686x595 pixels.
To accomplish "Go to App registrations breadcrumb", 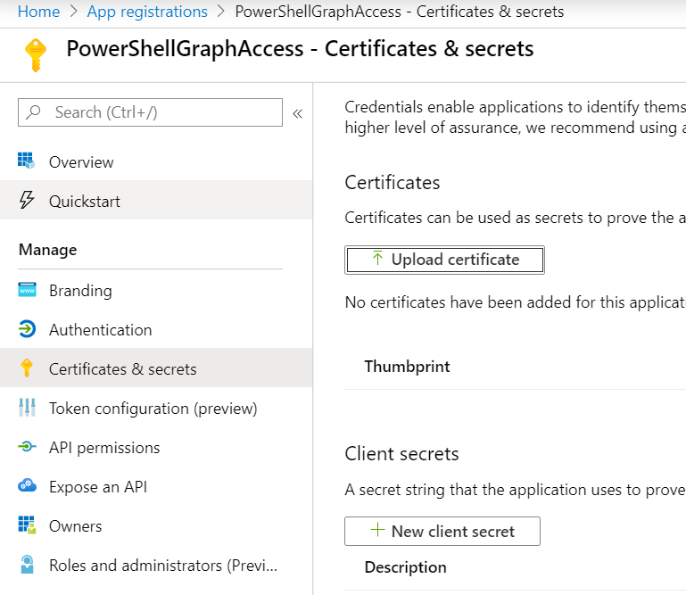I will click(x=147, y=12).
